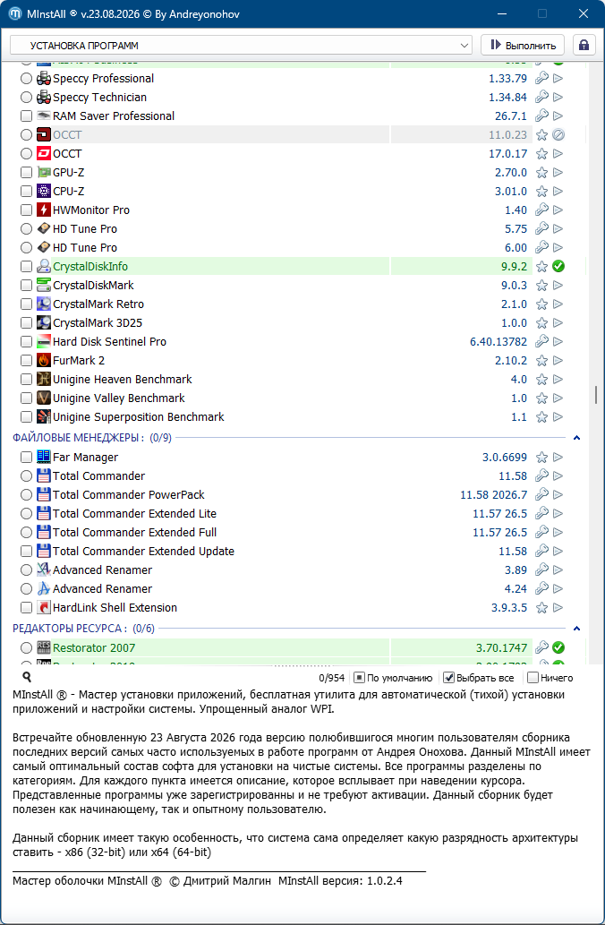
Task: Click the 'Unigine Valley Benchmark' row name
Action: tap(118, 398)
